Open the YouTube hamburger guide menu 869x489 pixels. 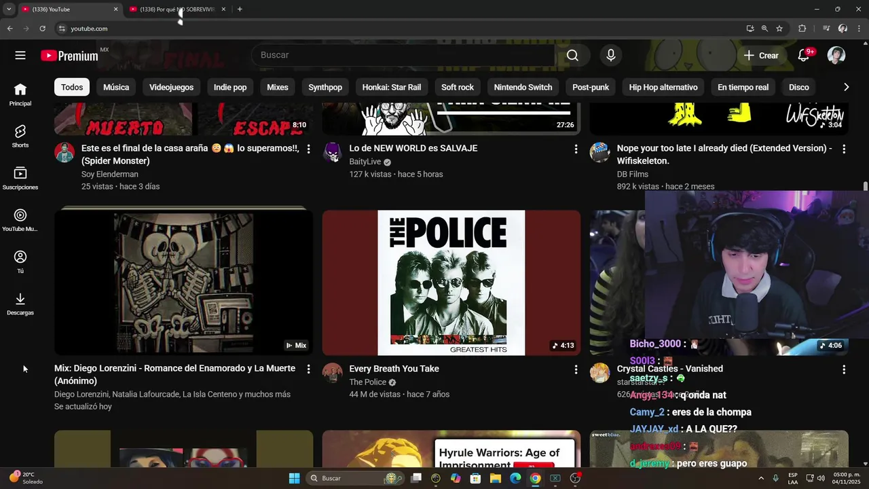tap(20, 56)
